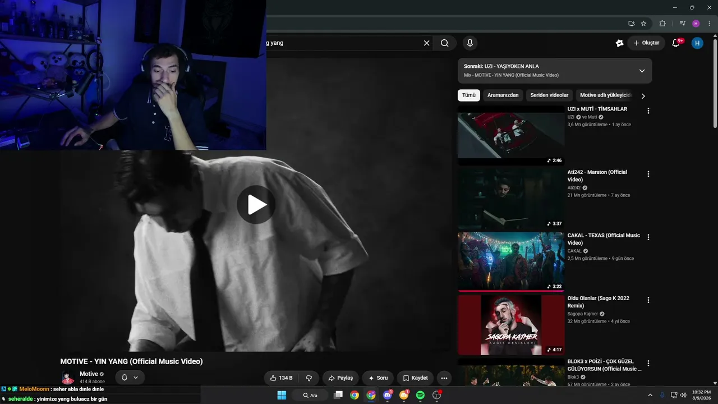This screenshot has height=404, width=718.
Task: Open the Windows Start menu
Action: (x=282, y=395)
